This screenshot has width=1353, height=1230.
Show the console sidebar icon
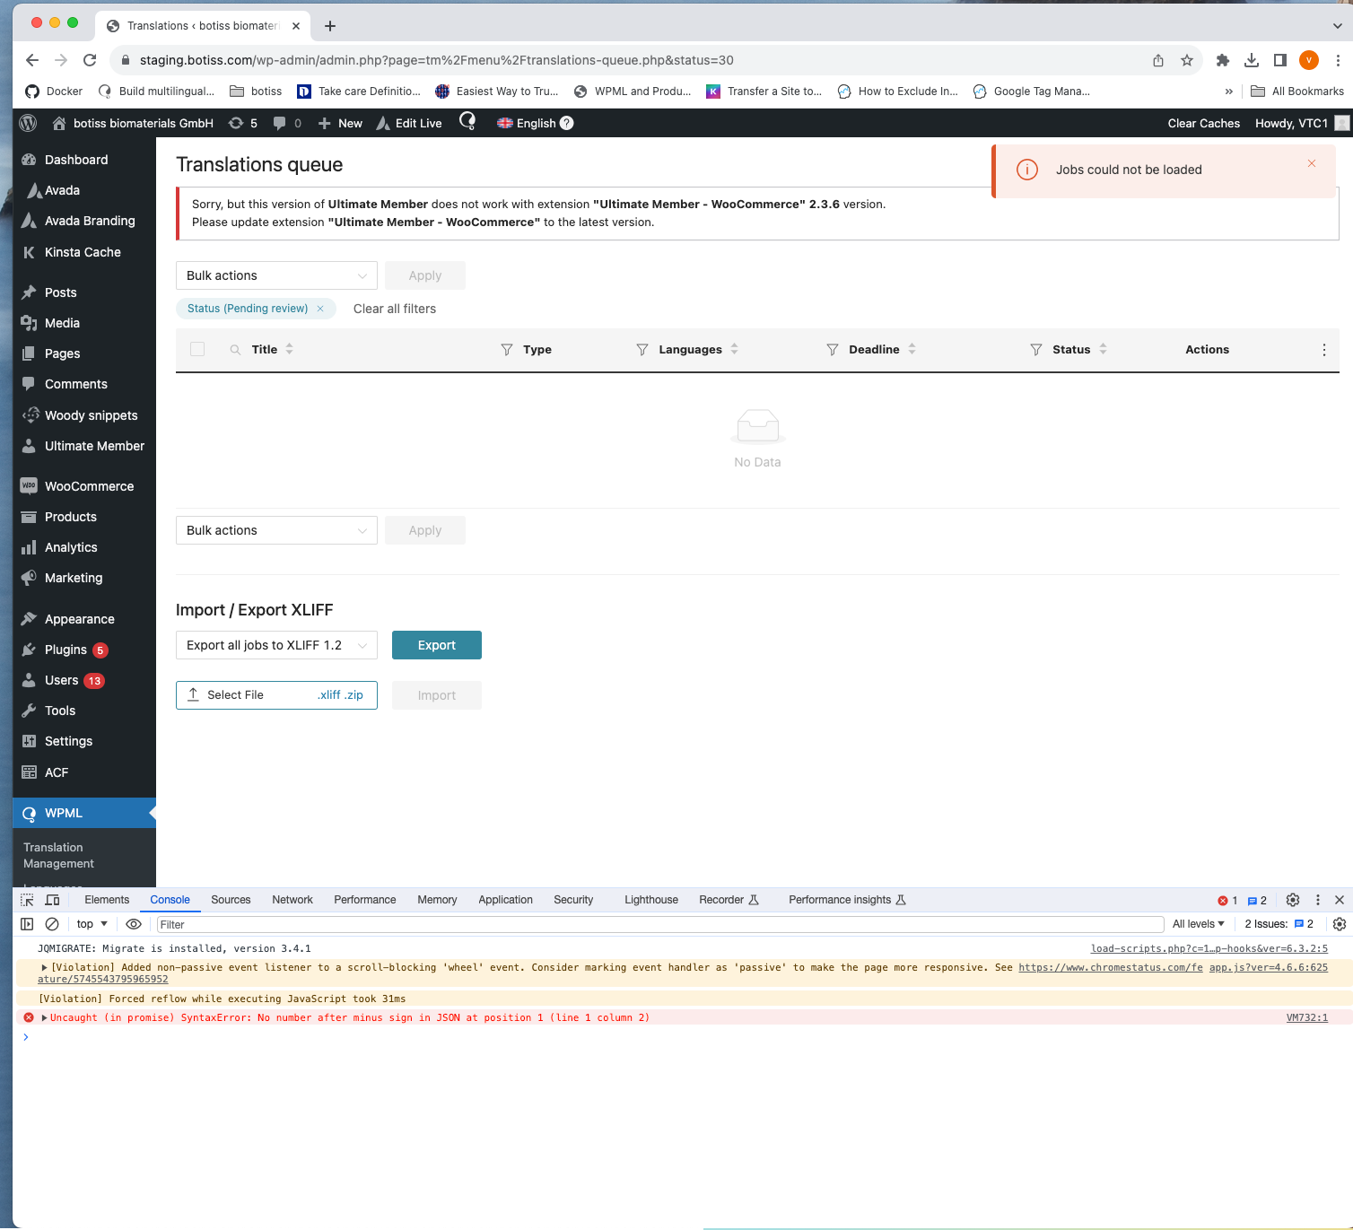pyautogui.click(x=27, y=924)
